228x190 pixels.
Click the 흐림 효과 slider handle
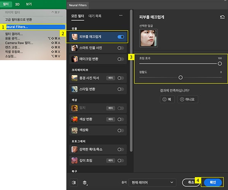click(220, 63)
